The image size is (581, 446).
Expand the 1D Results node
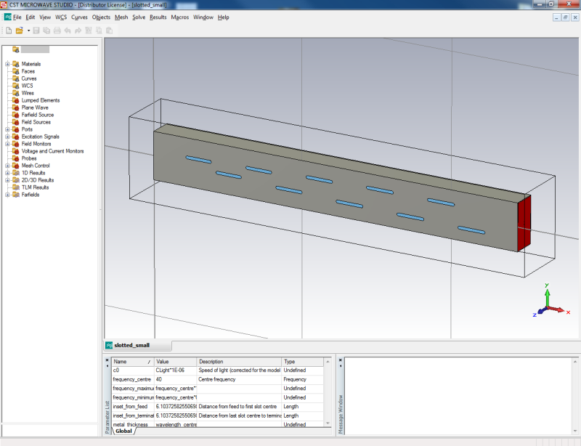(x=7, y=173)
